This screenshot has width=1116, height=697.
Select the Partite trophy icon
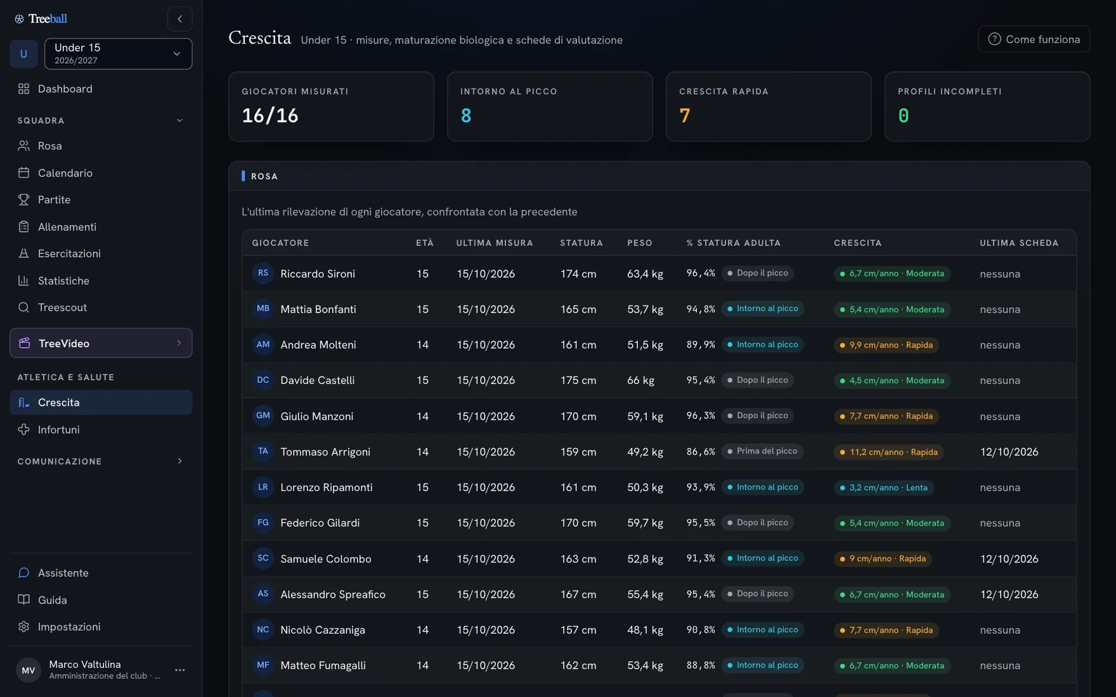[23, 200]
